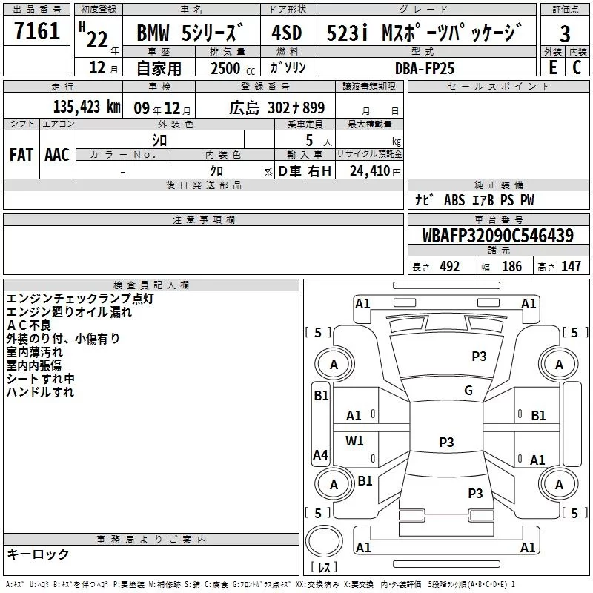The height and width of the screenshot is (593, 593).
Task: Click the spare tire circle above レス
Action: (x=324, y=541)
